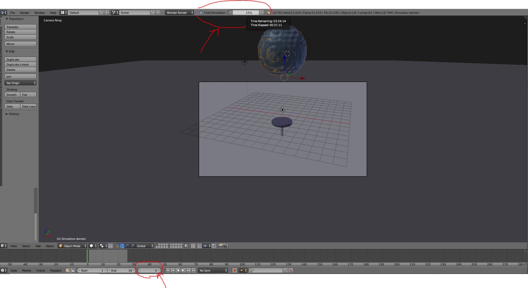Click the play animation button
528x288 pixels.
point(183,270)
